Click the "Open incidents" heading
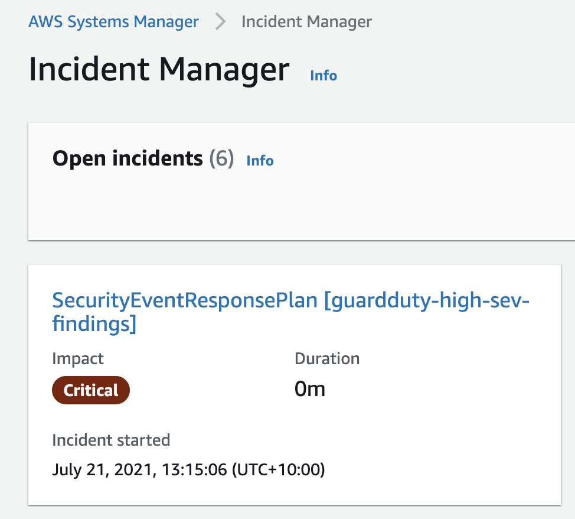Screen dimensions: 575x519 (x=126, y=158)
